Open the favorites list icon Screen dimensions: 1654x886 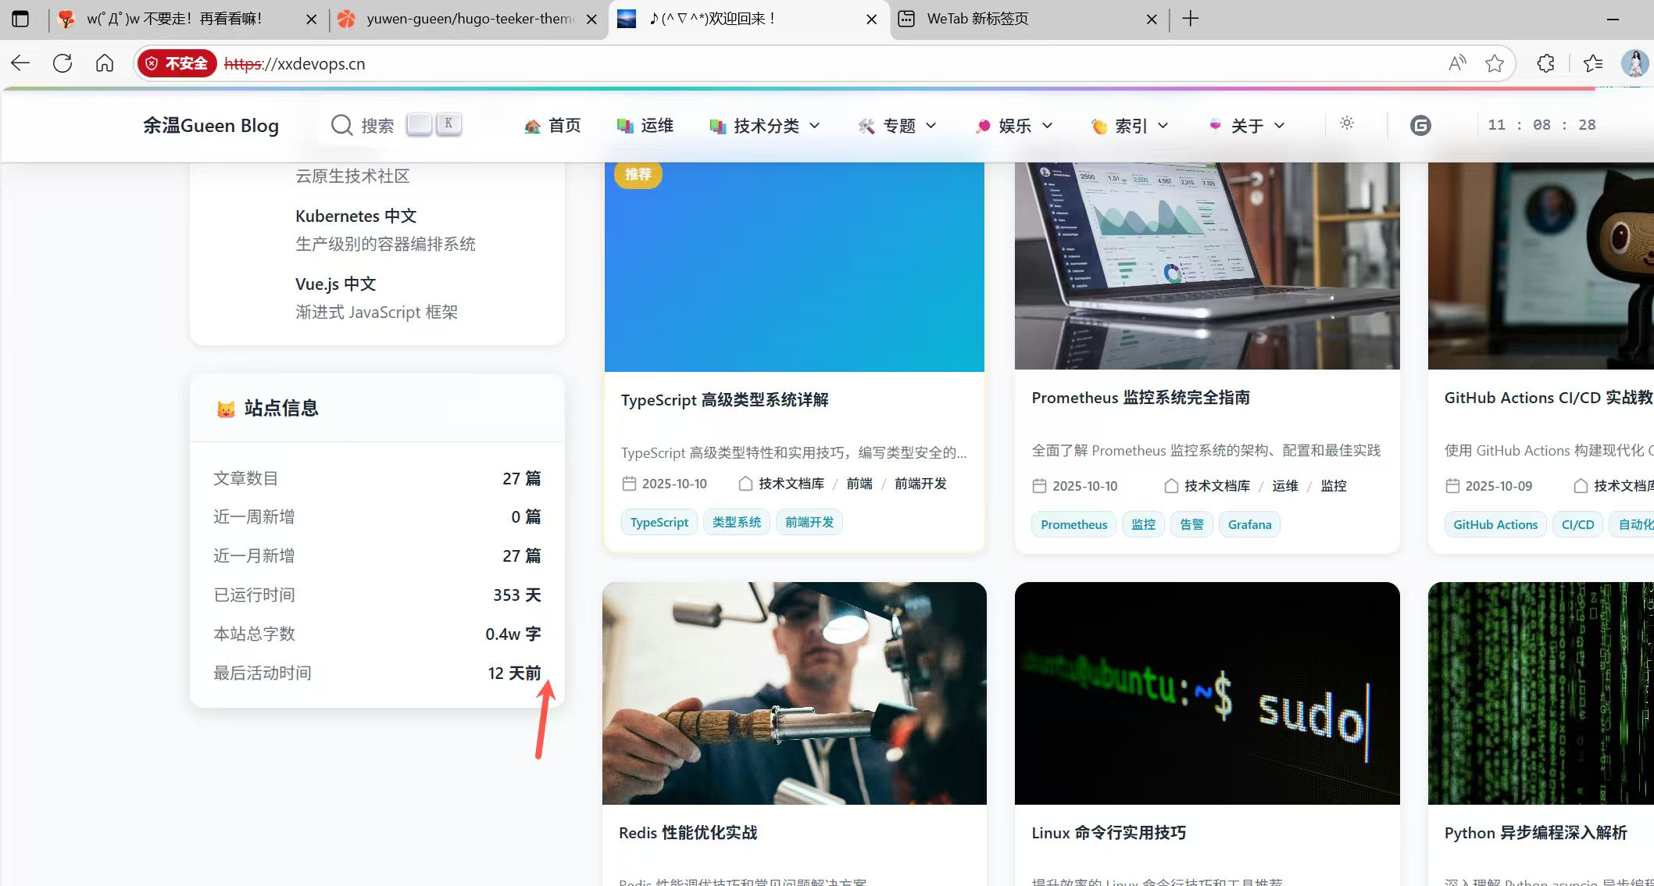(x=1592, y=63)
